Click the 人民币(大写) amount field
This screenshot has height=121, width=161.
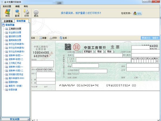click(103, 60)
